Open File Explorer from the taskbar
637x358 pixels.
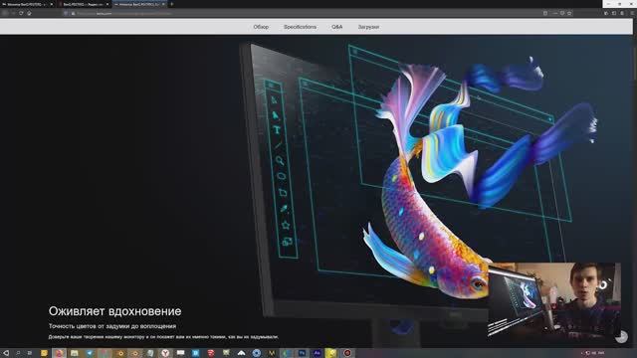pyautogui.click(x=74, y=353)
